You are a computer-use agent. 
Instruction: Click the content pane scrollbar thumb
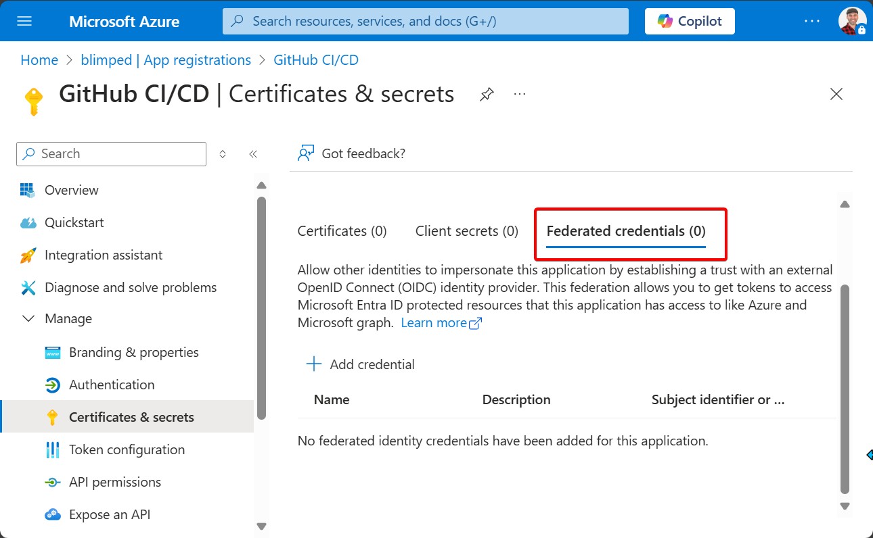[x=845, y=389]
